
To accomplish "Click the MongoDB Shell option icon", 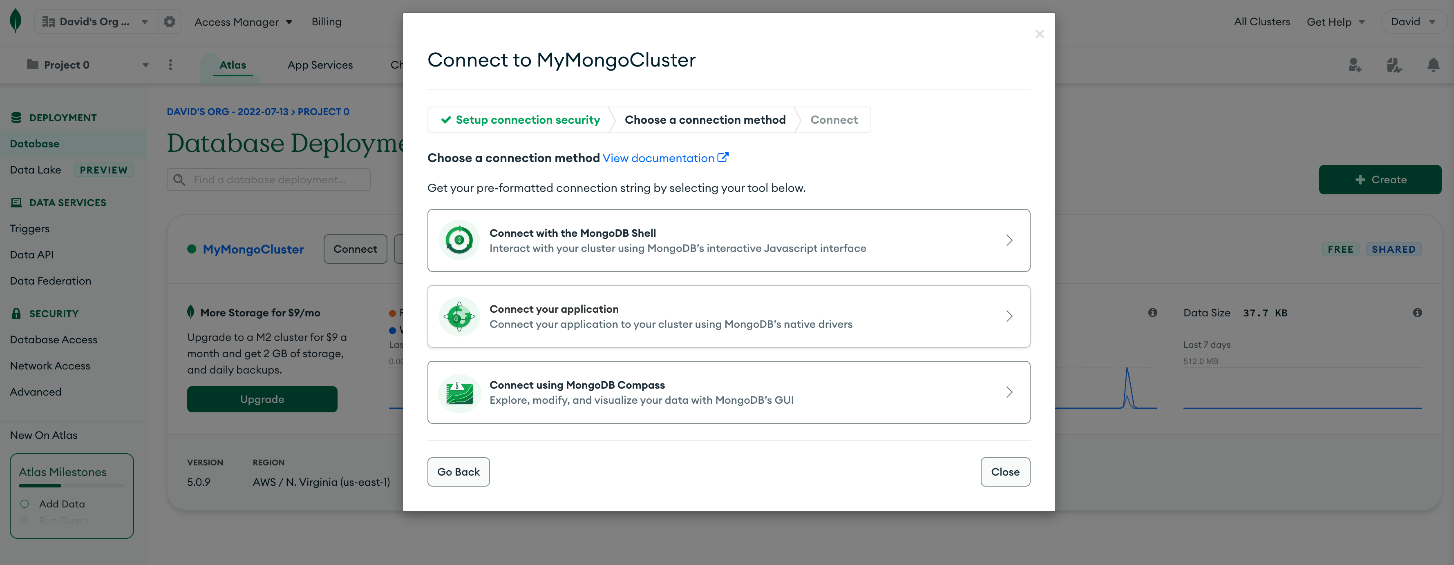I will coord(459,240).
